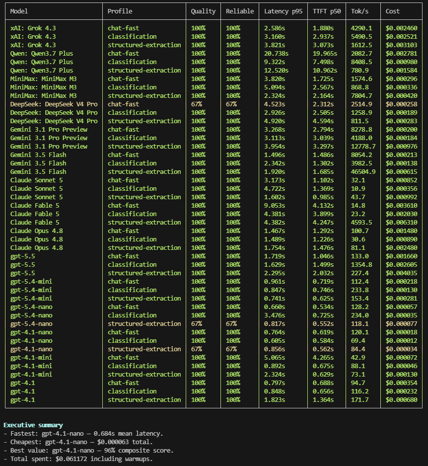Select the TTFT value "0.985s"
428x466 pixels.
point(323,197)
